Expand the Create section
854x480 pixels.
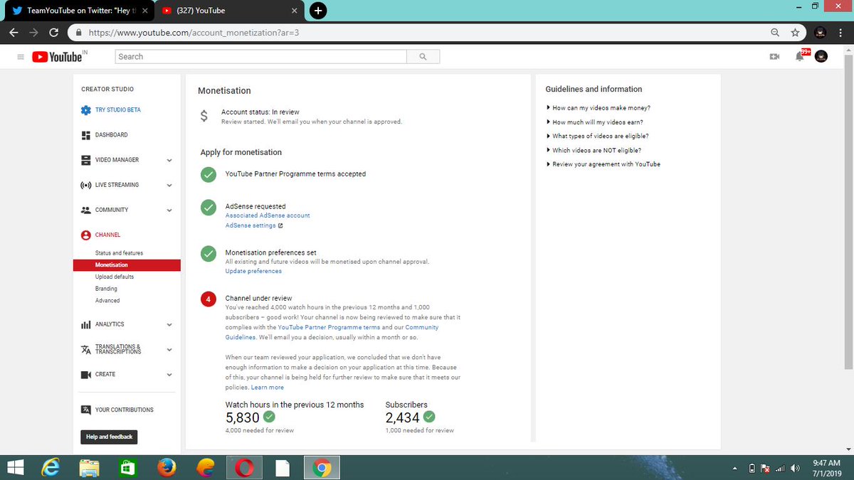pos(169,375)
